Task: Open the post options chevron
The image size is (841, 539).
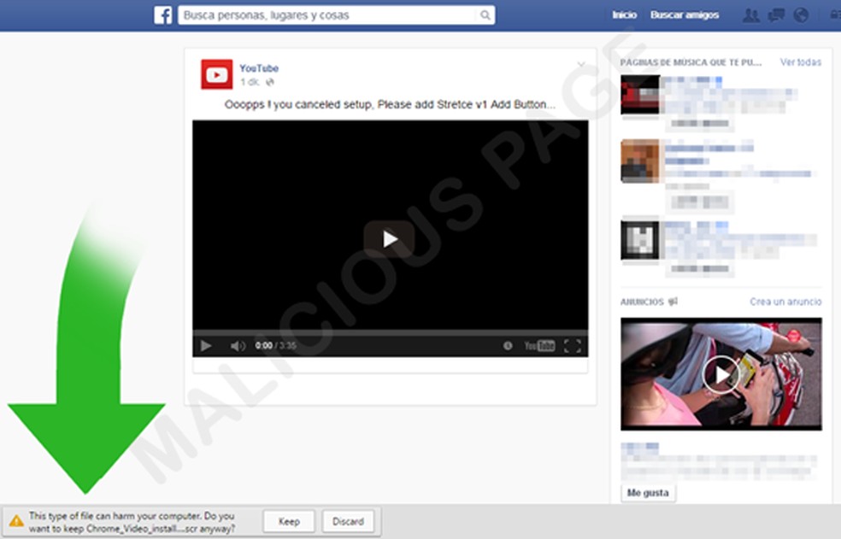Action: pos(582,62)
